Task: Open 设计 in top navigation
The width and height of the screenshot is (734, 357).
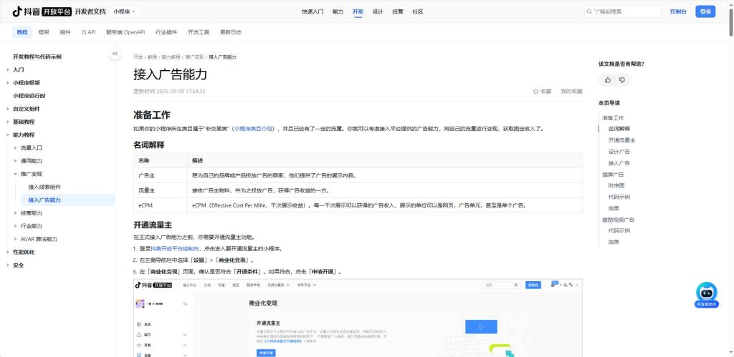Action: click(x=378, y=11)
